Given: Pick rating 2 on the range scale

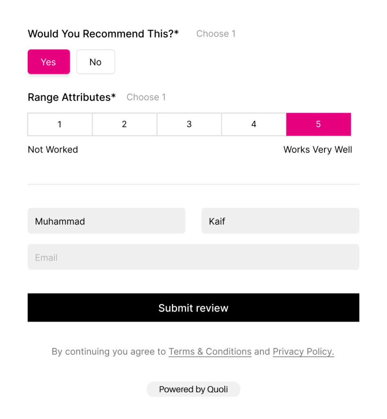Looking at the screenshot, I should 124,124.
